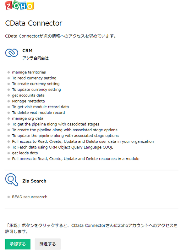Click the gray 辞退する button
Image resolution: width=181 pixels, height=252 pixels.
click(x=47, y=244)
